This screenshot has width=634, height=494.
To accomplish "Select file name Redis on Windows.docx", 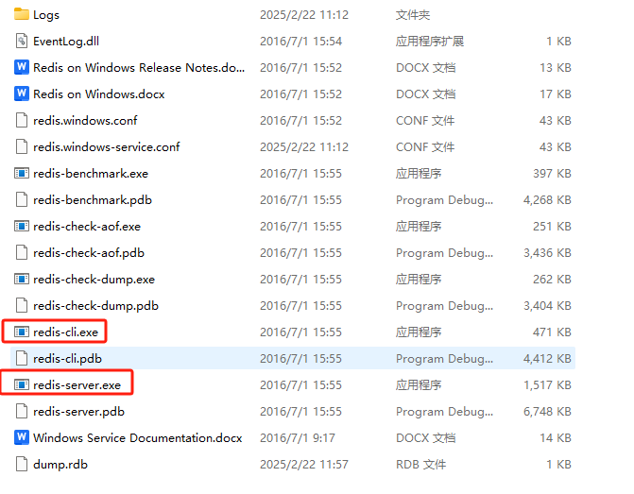I will tap(98, 94).
